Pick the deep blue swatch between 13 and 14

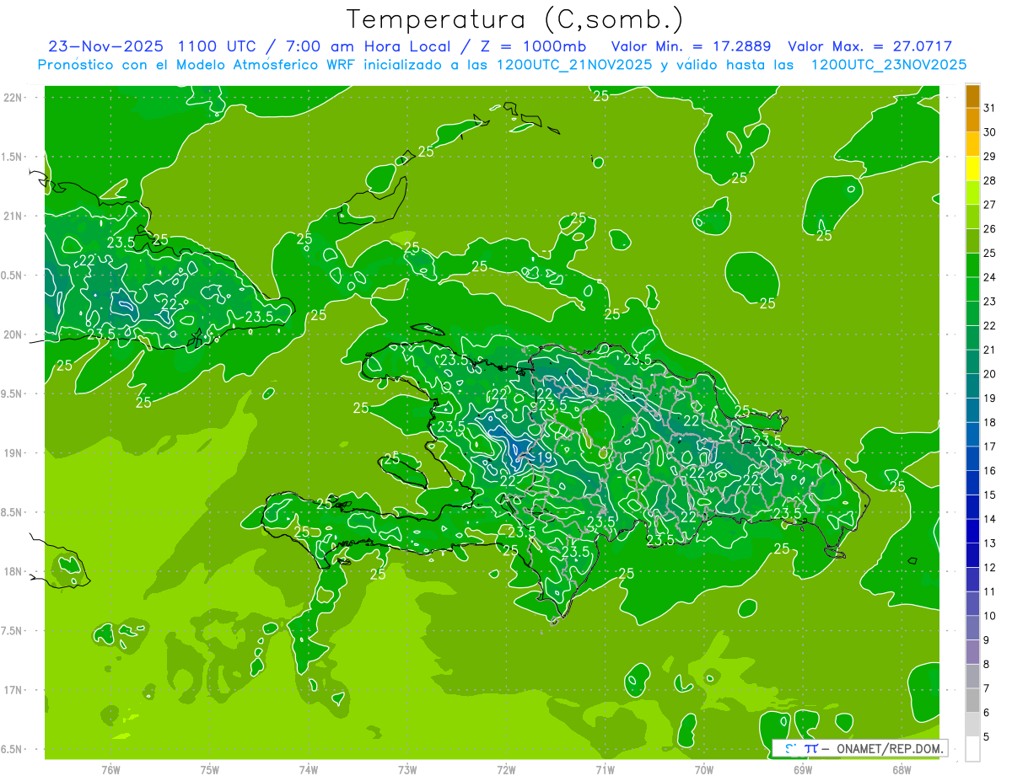coord(972,532)
